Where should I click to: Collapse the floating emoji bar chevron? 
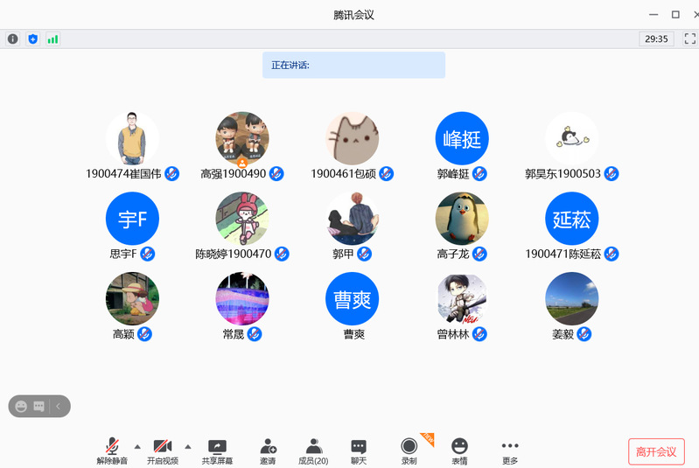pos(59,406)
